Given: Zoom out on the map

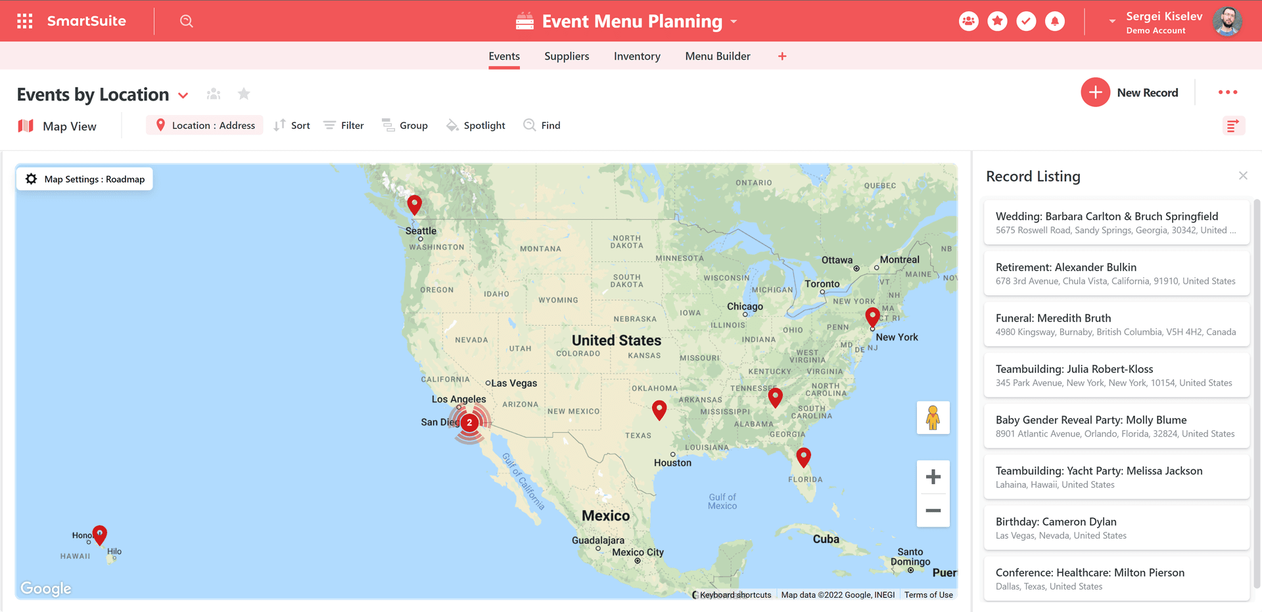Looking at the screenshot, I should [933, 510].
